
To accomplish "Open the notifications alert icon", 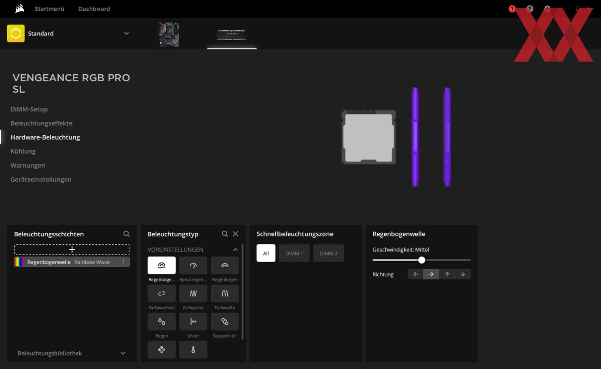I will (x=512, y=9).
